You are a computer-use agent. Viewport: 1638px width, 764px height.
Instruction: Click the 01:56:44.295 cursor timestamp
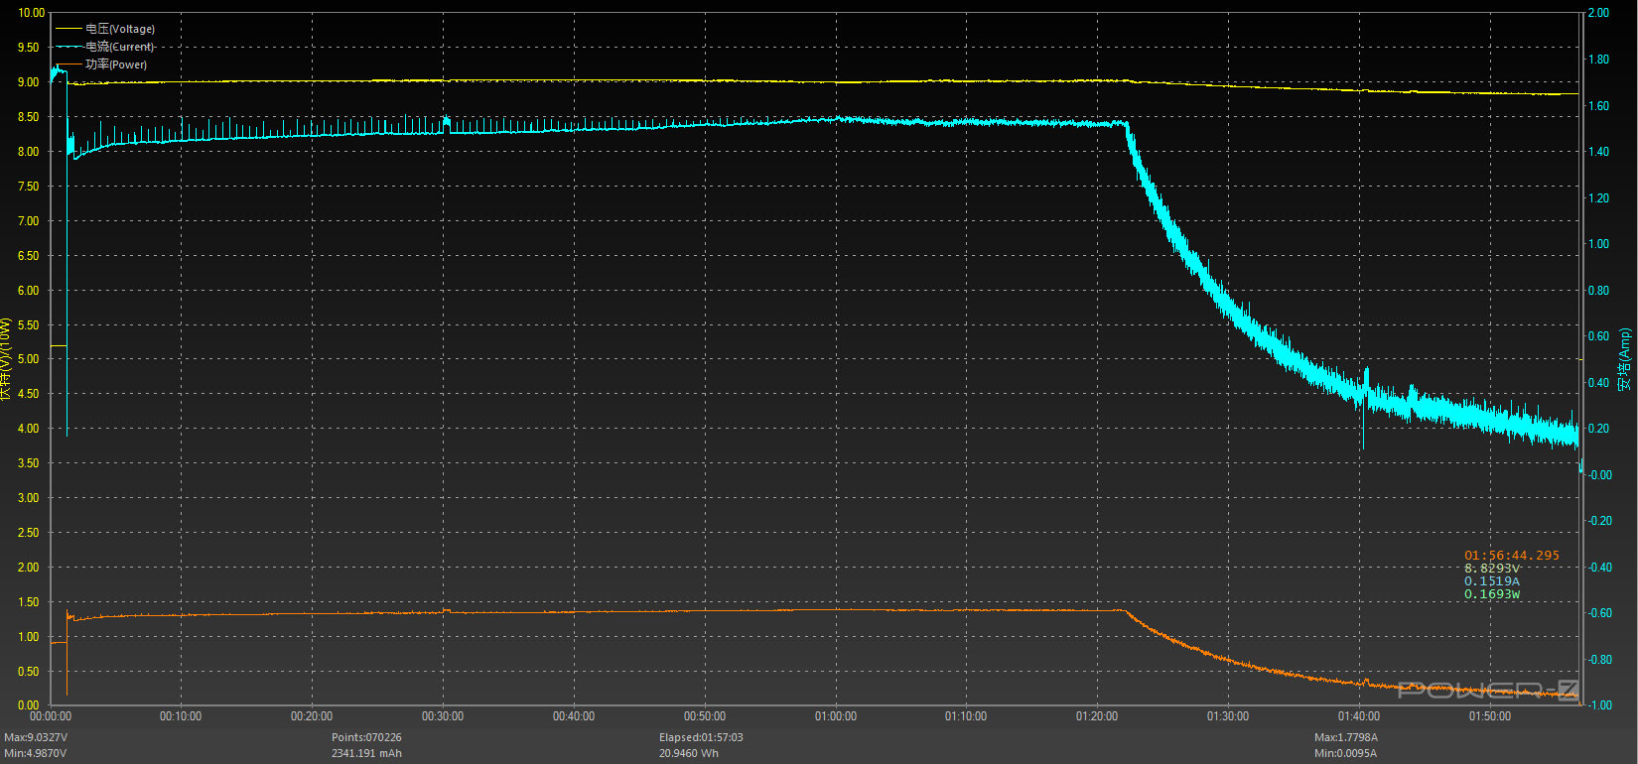coord(1512,556)
